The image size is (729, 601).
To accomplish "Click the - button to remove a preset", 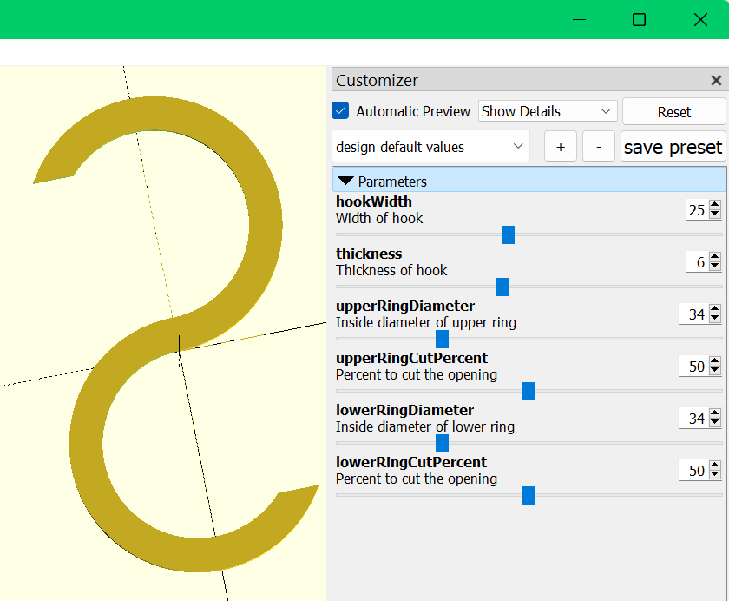I will (x=598, y=146).
